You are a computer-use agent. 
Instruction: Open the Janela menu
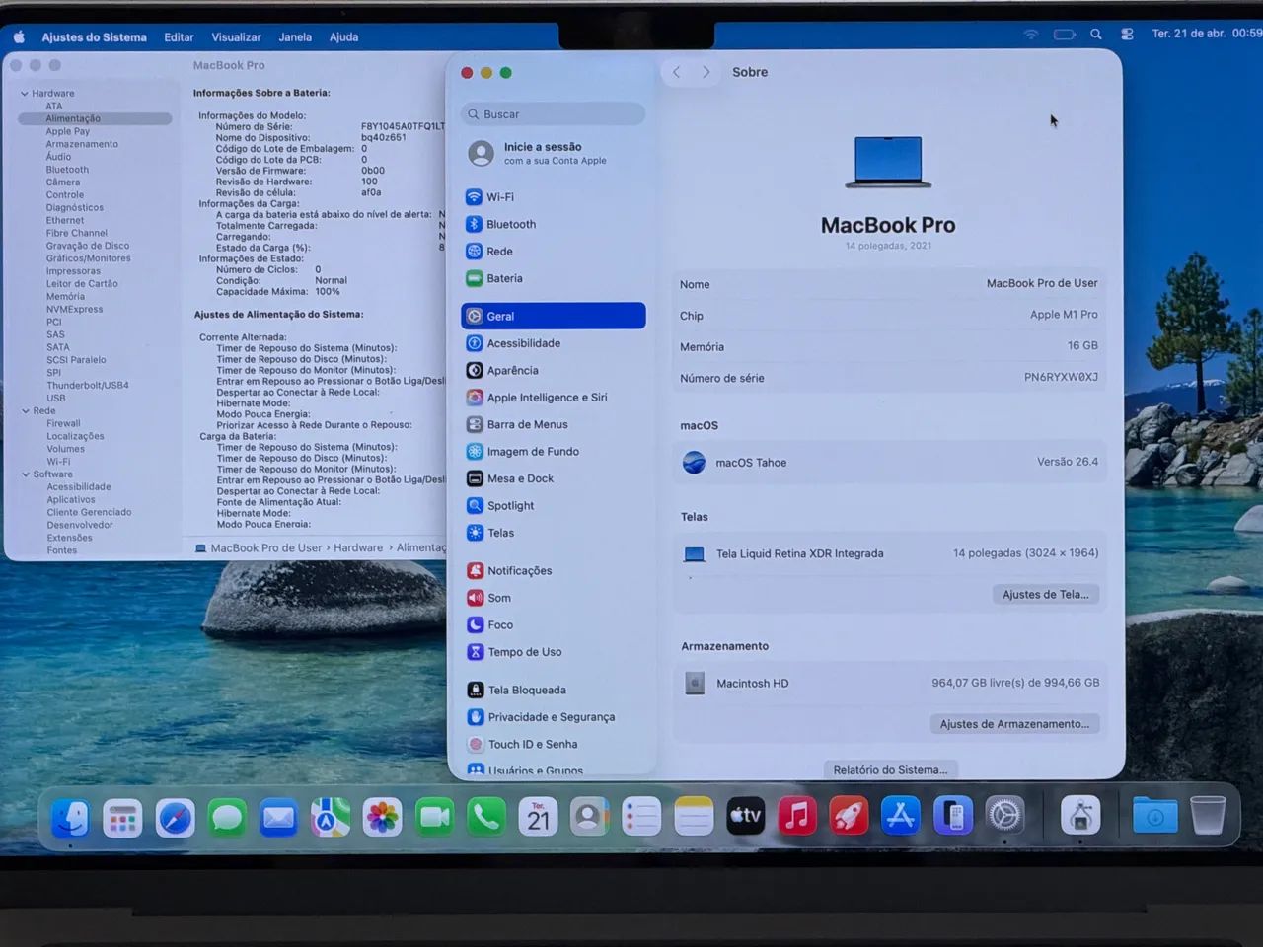[x=295, y=37]
